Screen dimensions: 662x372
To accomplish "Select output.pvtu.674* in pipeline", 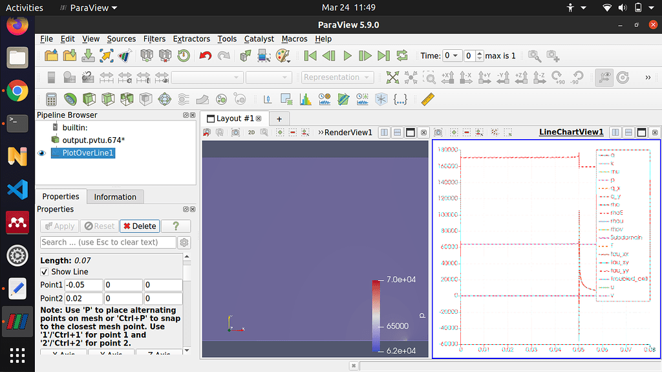I will point(94,140).
